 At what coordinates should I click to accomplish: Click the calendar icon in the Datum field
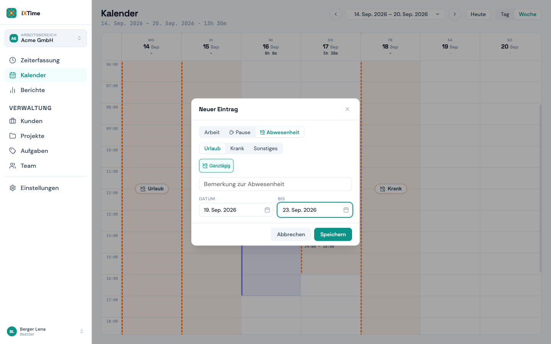pos(267,210)
